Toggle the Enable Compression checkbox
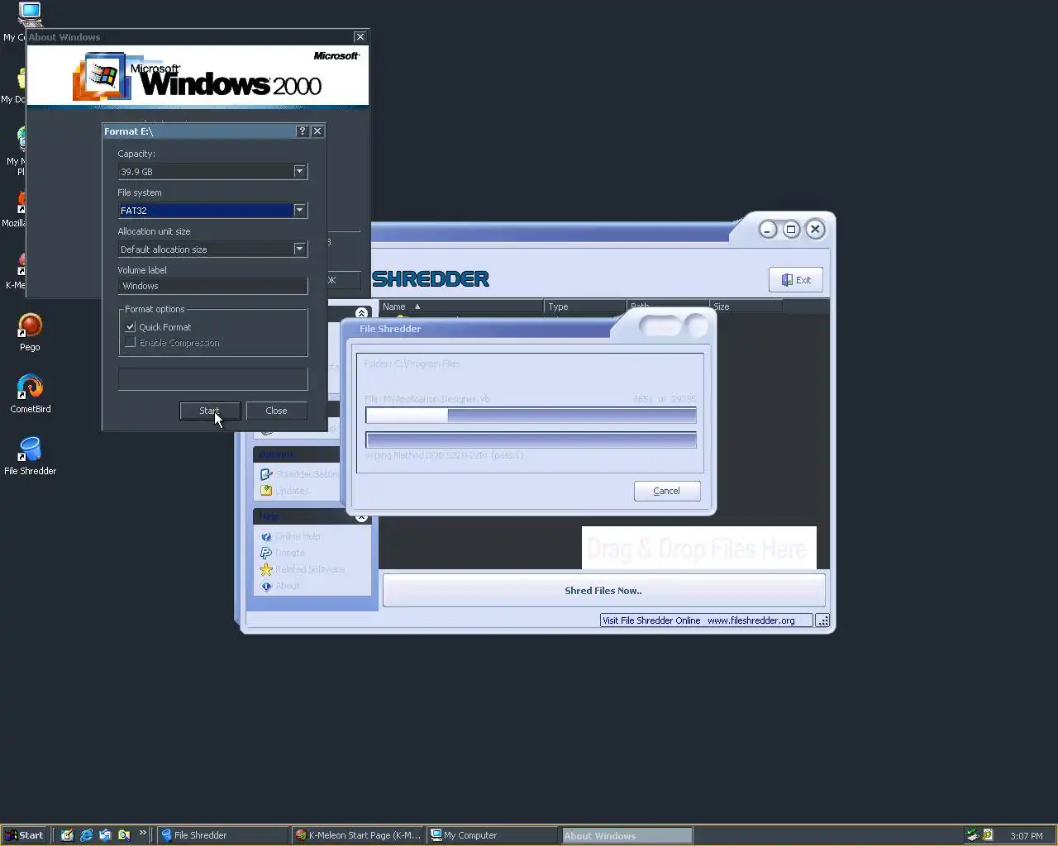Screen dimensions: 1058x846 tap(130, 342)
